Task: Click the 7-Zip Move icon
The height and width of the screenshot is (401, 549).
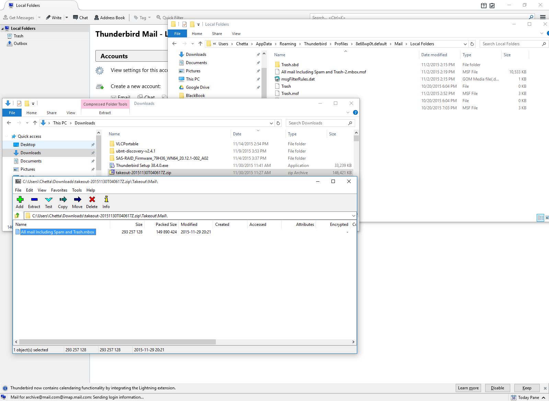Action: 78,199
